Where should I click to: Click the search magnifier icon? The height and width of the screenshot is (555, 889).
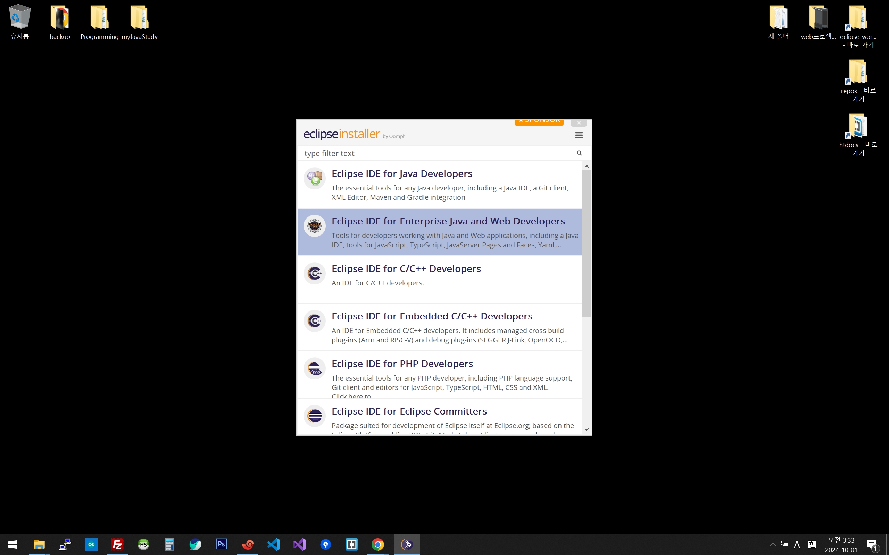(x=579, y=153)
